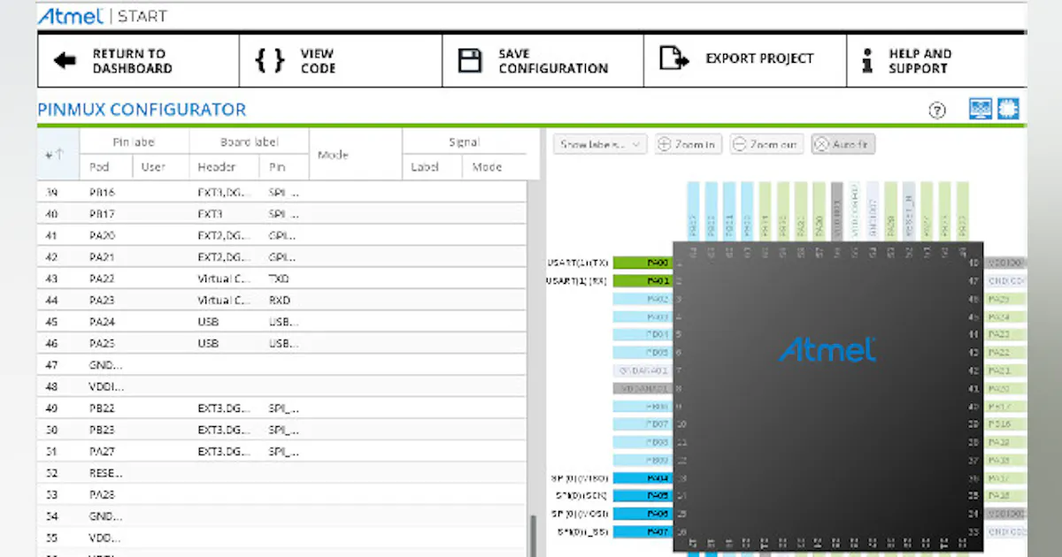Screen dimensions: 1062x557
Task: Select the PA27 row in pin table
Action: click(283, 451)
